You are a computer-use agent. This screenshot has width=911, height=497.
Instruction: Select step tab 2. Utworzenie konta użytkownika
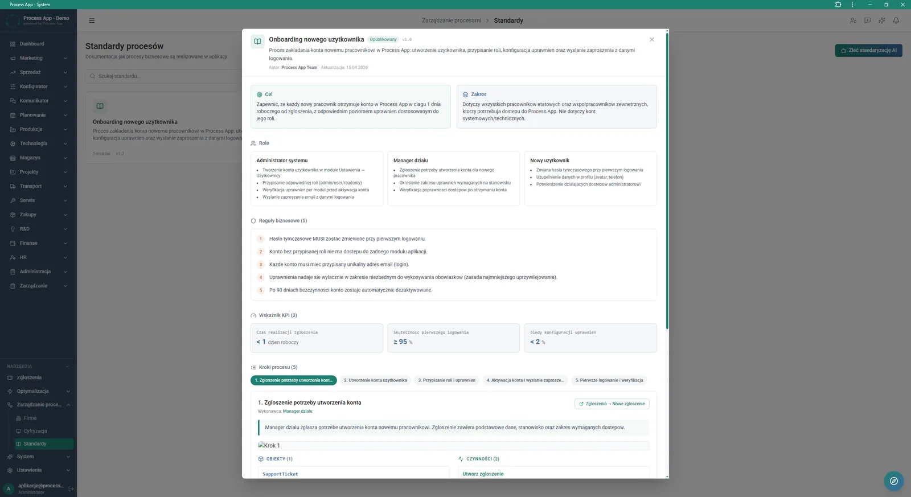coord(375,380)
